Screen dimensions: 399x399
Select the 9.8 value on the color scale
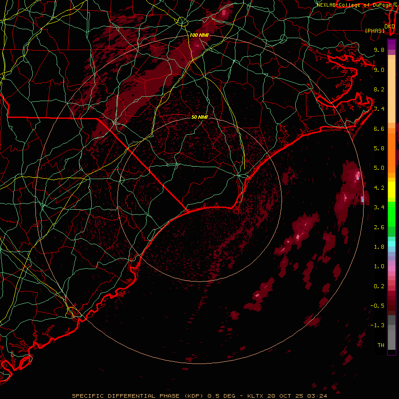[x=379, y=50]
